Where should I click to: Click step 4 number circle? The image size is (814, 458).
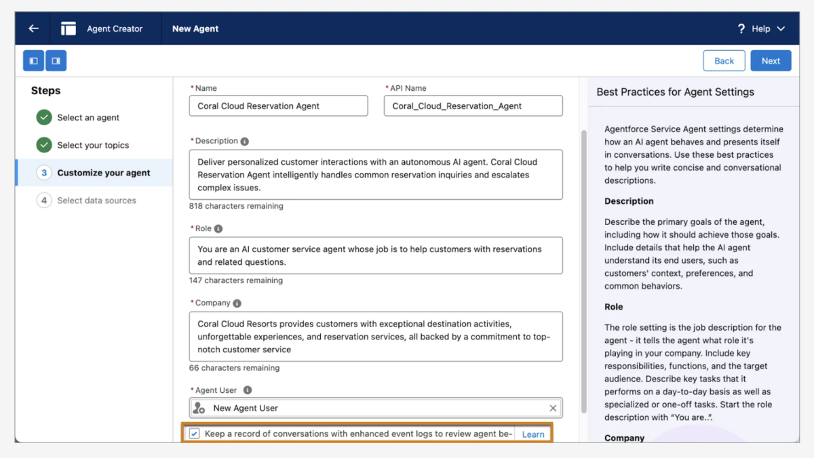click(44, 201)
